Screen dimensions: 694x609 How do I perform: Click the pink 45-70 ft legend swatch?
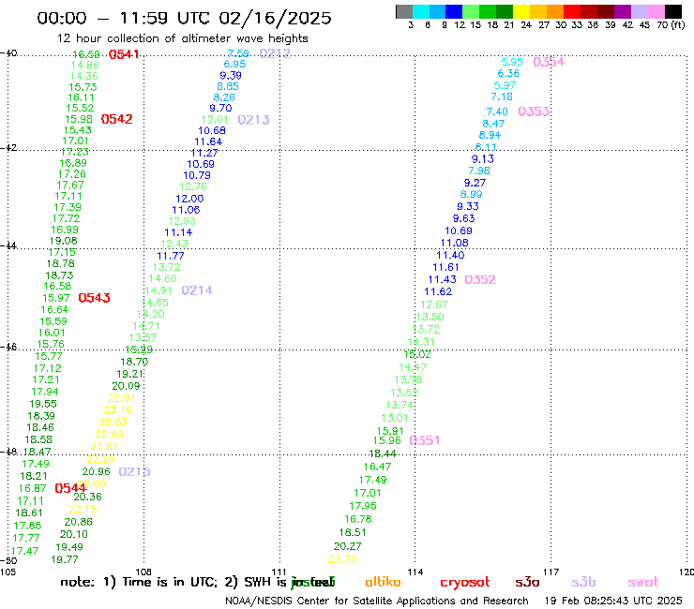click(x=656, y=11)
